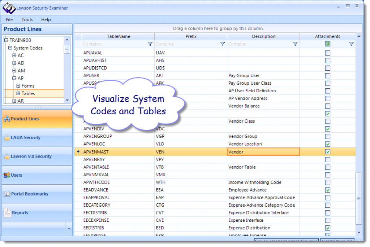Uncheck the Attachments box for APVENLOC
370x247 pixels.
[x=328, y=144]
